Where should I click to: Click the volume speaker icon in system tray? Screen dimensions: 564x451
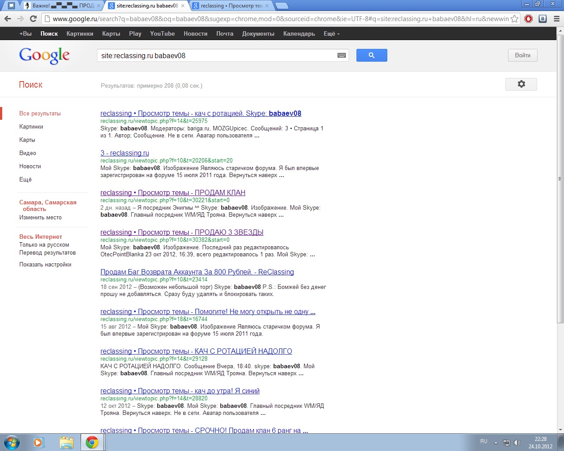coord(517,443)
